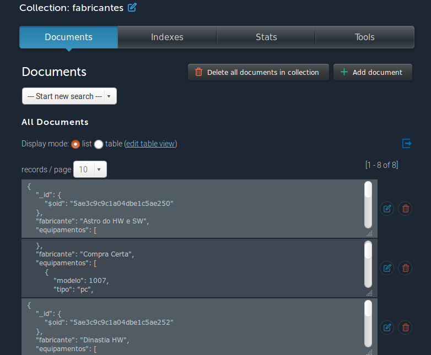Delete the Astro do HW e SW document

tap(405, 209)
